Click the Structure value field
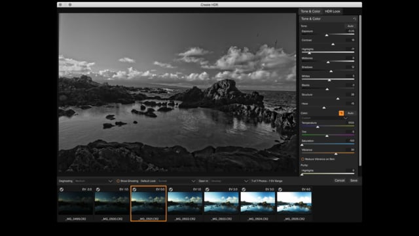Viewport: 419px width, 236px height. pos(350,94)
